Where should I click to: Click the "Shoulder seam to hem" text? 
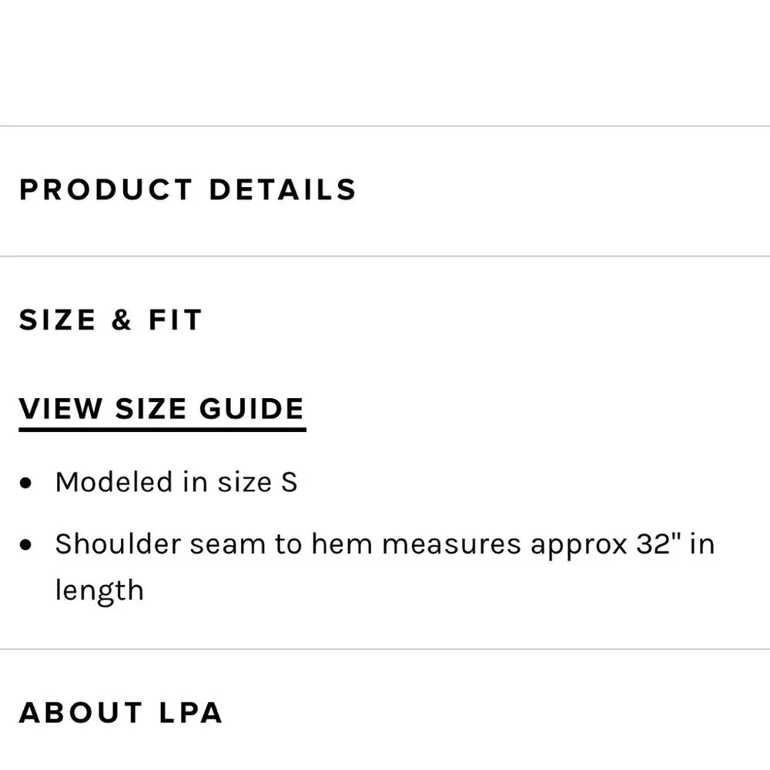click(x=177, y=544)
